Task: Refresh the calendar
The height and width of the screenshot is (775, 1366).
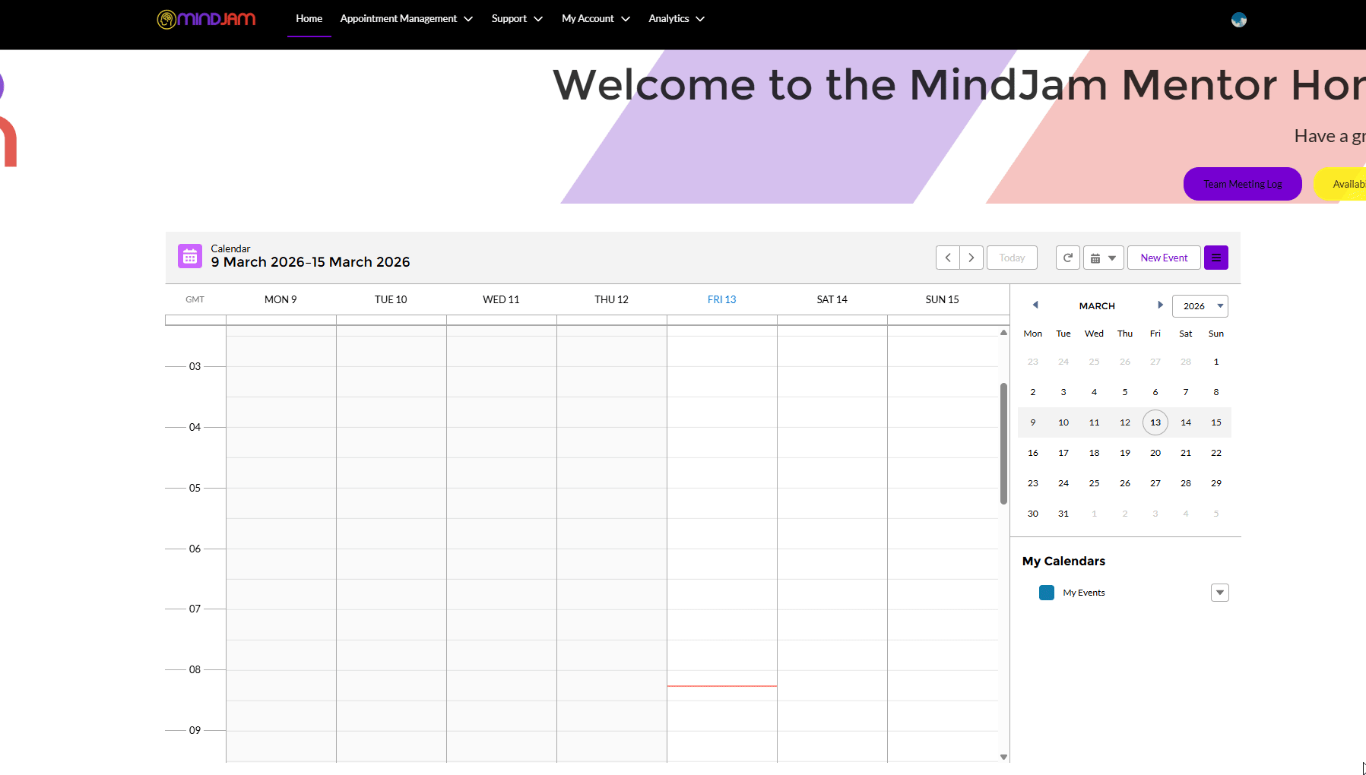Action: click(x=1067, y=258)
